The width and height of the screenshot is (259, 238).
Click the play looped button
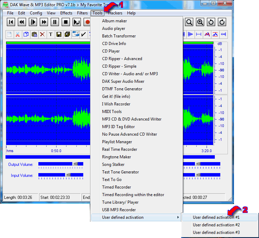tap(77, 22)
